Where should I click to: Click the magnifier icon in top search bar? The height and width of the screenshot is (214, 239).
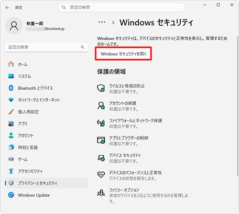(x=64, y=7)
